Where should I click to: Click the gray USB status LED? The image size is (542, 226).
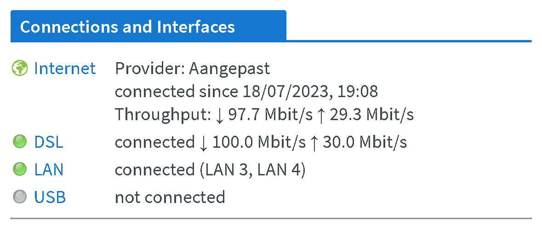tap(20, 197)
